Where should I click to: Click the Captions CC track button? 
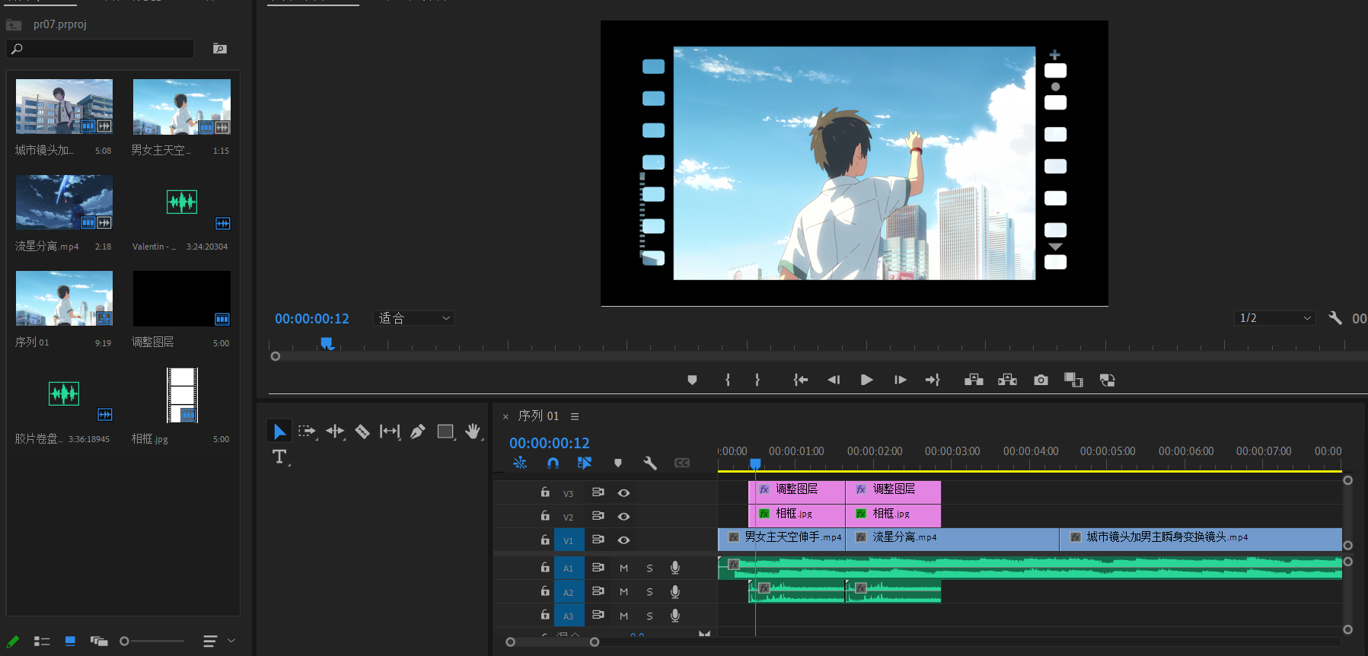(x=682, y=463)
